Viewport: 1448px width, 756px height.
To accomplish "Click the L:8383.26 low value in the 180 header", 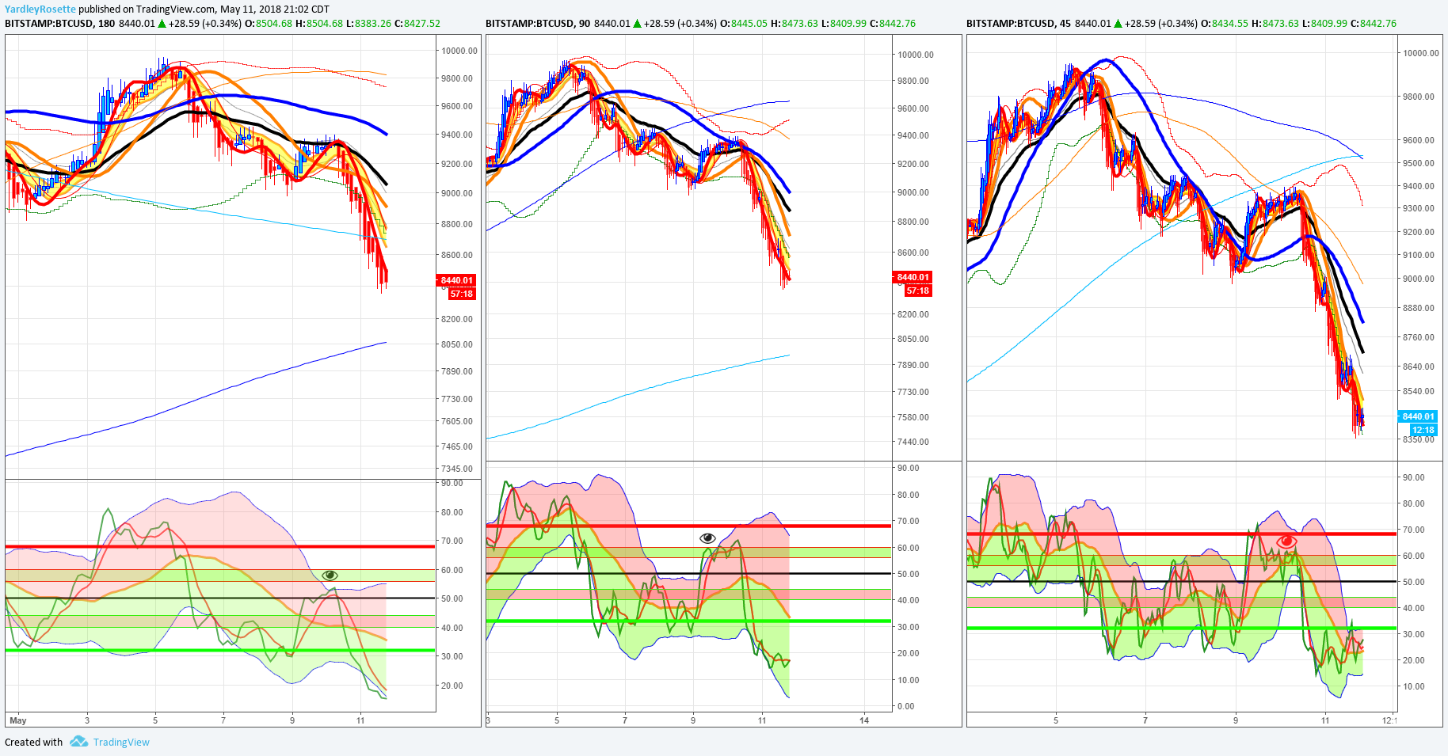I will coord(368,24).
